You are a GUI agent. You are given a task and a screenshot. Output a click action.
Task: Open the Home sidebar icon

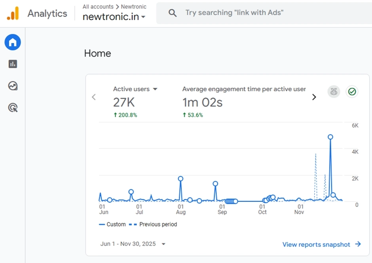pyautogui.click(x=13, y=42)
